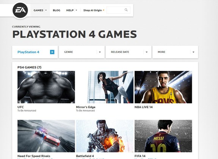This screenshot has width=218, height=159.
Task: Click the search magnifier icon
Action: pos(126,10)
